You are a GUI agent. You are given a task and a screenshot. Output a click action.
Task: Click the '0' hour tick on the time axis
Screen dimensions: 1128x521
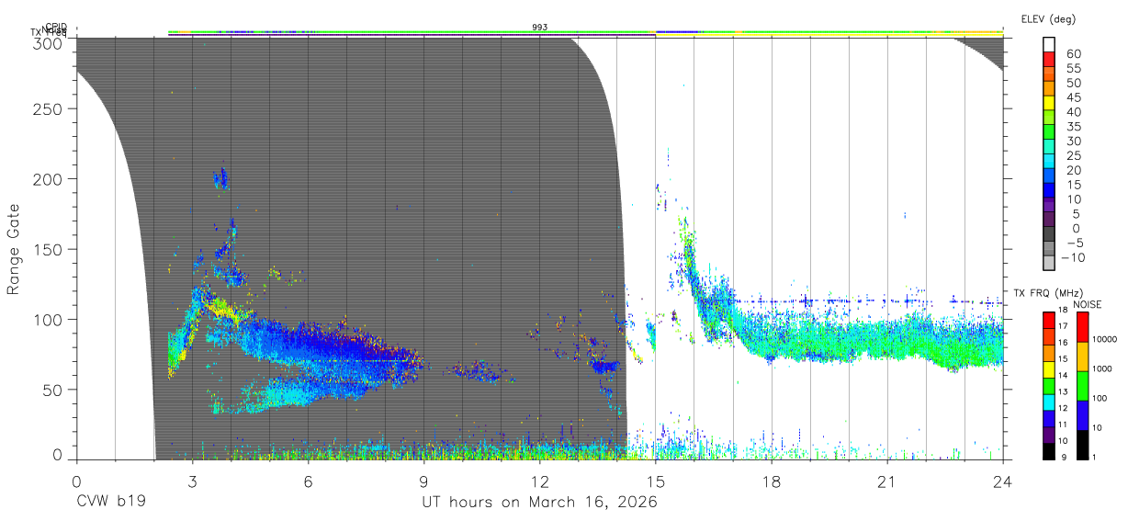(x=77, y=481)
